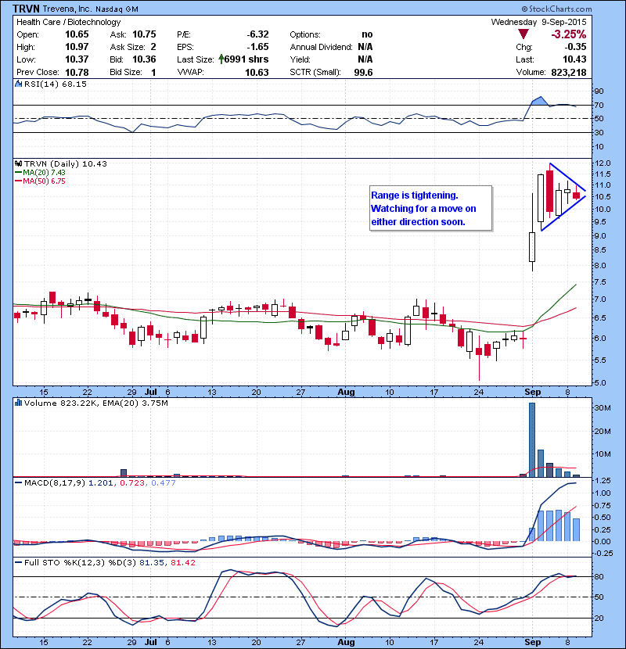The height and width of the screenshot is (649, 626).
Task: Click the Options value 'no'
Action: click(367, 34)
